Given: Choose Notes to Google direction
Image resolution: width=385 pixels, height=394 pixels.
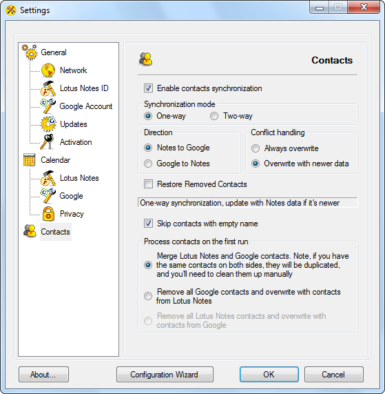Looking at the screenshot, I should click(x=148, y=148).
